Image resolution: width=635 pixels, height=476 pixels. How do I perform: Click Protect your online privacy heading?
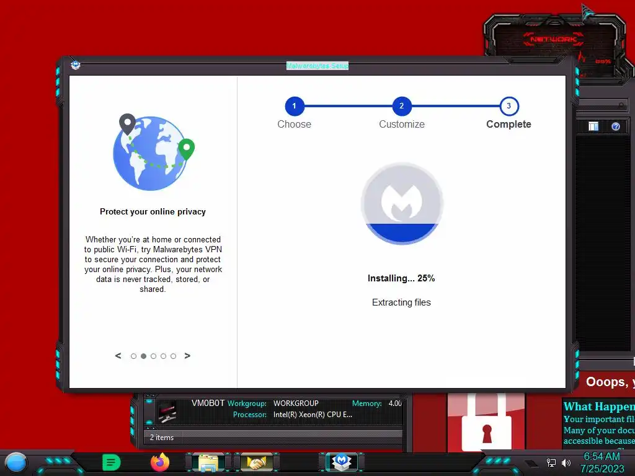[x=153, y=212]
